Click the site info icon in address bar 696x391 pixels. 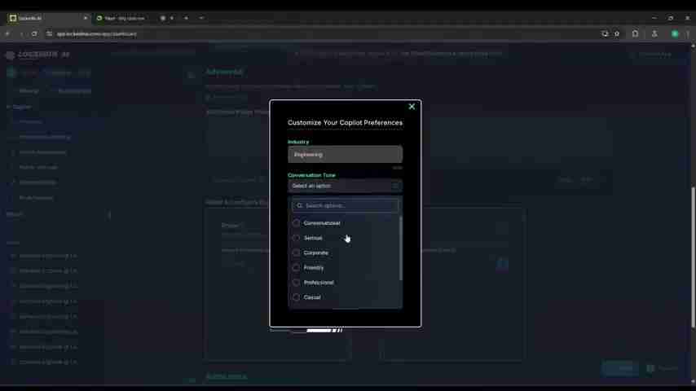[x=49, y=33]
